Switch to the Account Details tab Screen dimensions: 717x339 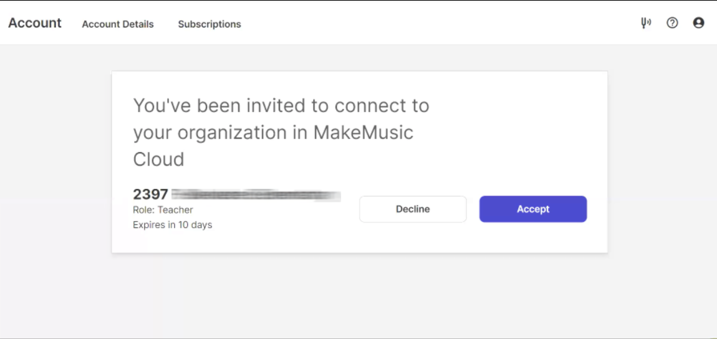click(x=117, y=24)
